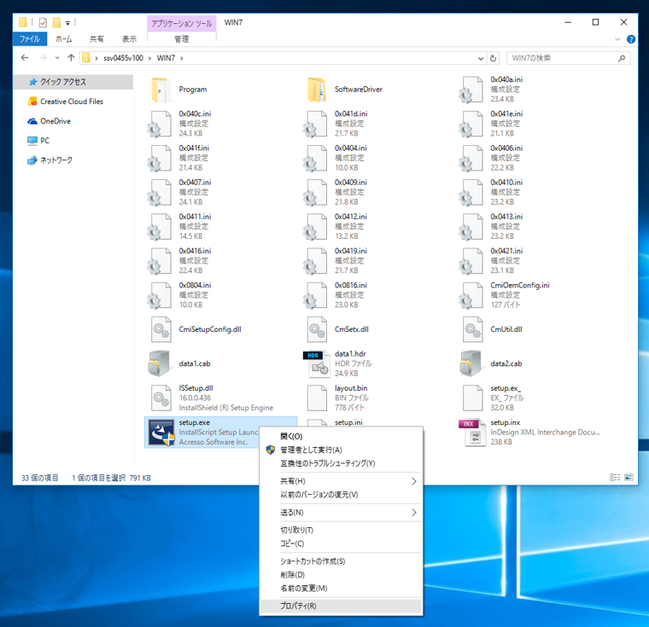
Task: Click the search magnifier icon
Action: [x=622, y=58]
